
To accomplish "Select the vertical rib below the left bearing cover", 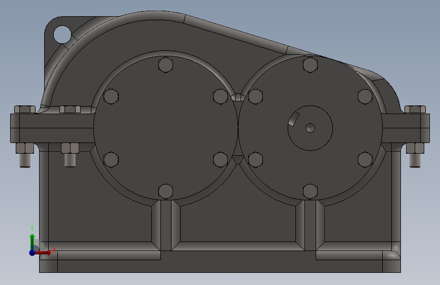I will [x=165, y=225].
